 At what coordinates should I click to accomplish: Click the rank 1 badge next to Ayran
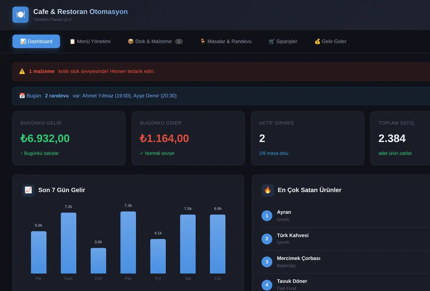click(x=267, y=216)
